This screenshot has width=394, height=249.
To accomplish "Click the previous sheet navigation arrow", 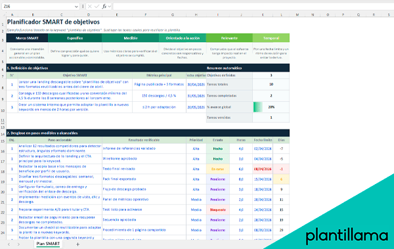I will [9, 244].
